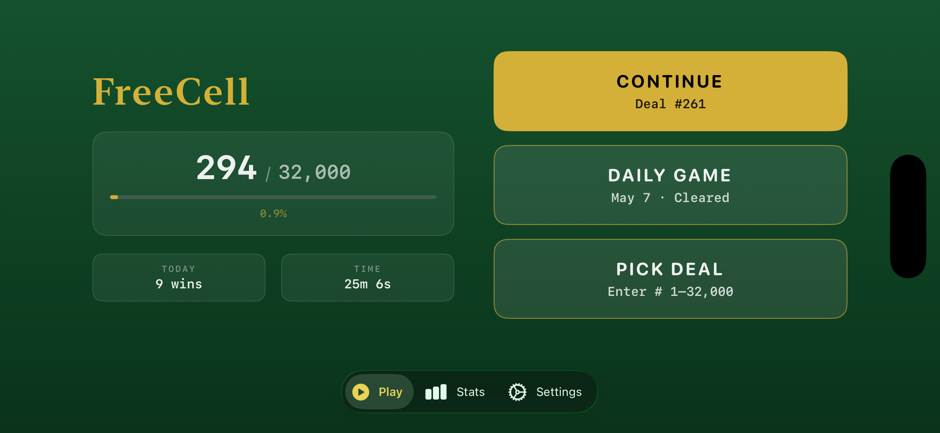Select the Play tab label
This screenshot has height=433, width=940.
pos(390,392)
